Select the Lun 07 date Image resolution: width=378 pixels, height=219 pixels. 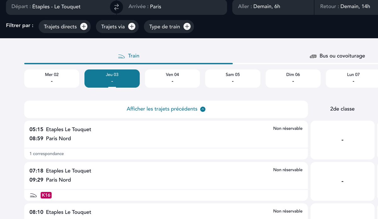[352, 79]
